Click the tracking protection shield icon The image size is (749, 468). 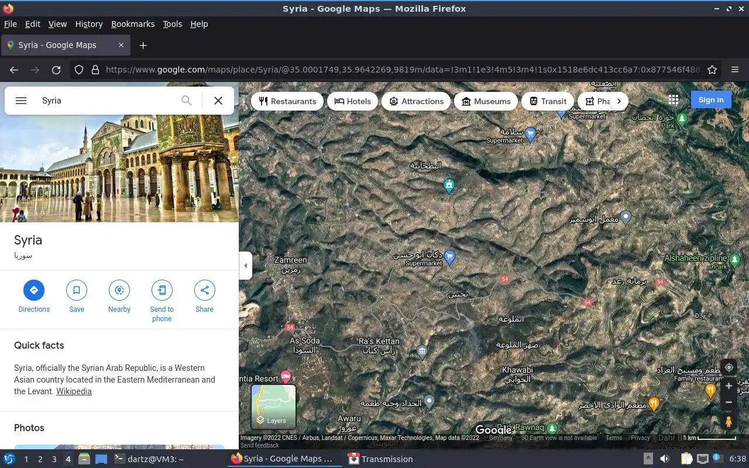79,70
